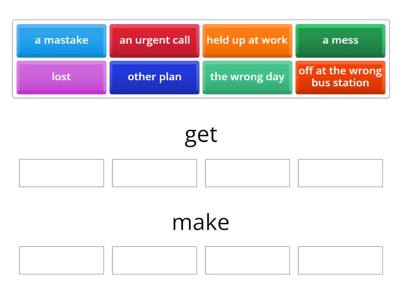This screenshot has height=301, width=402.
Task: Click the last empty slot under 'make'
Action: click(340, 260)
